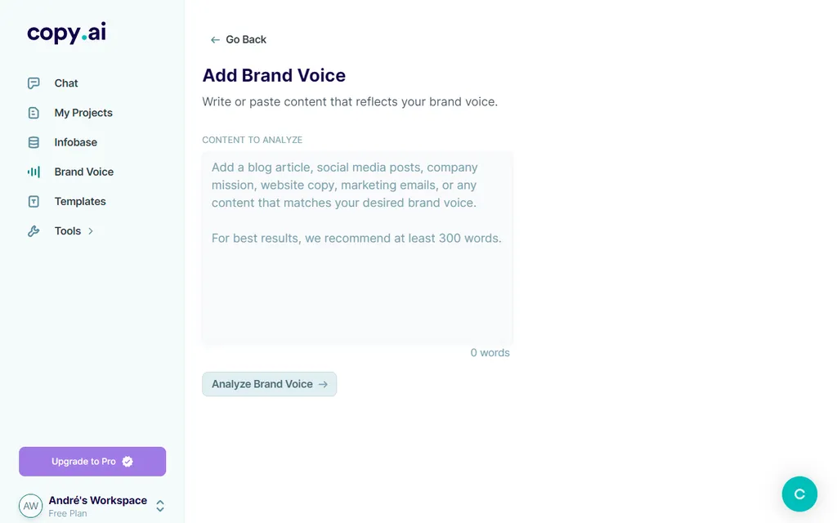Image resolution: width=837 pixels, height=523 pixels.
Task: Click inside the content to analyze field
Action: click(x=357, y=245)
